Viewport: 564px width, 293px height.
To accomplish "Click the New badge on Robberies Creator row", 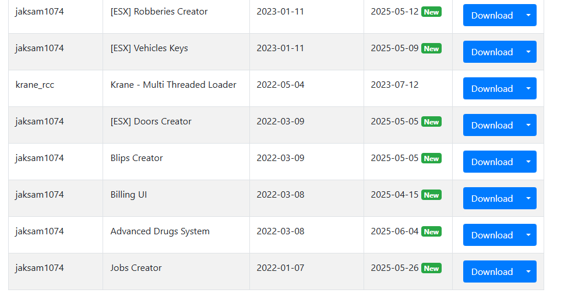I will pos(431,12).
